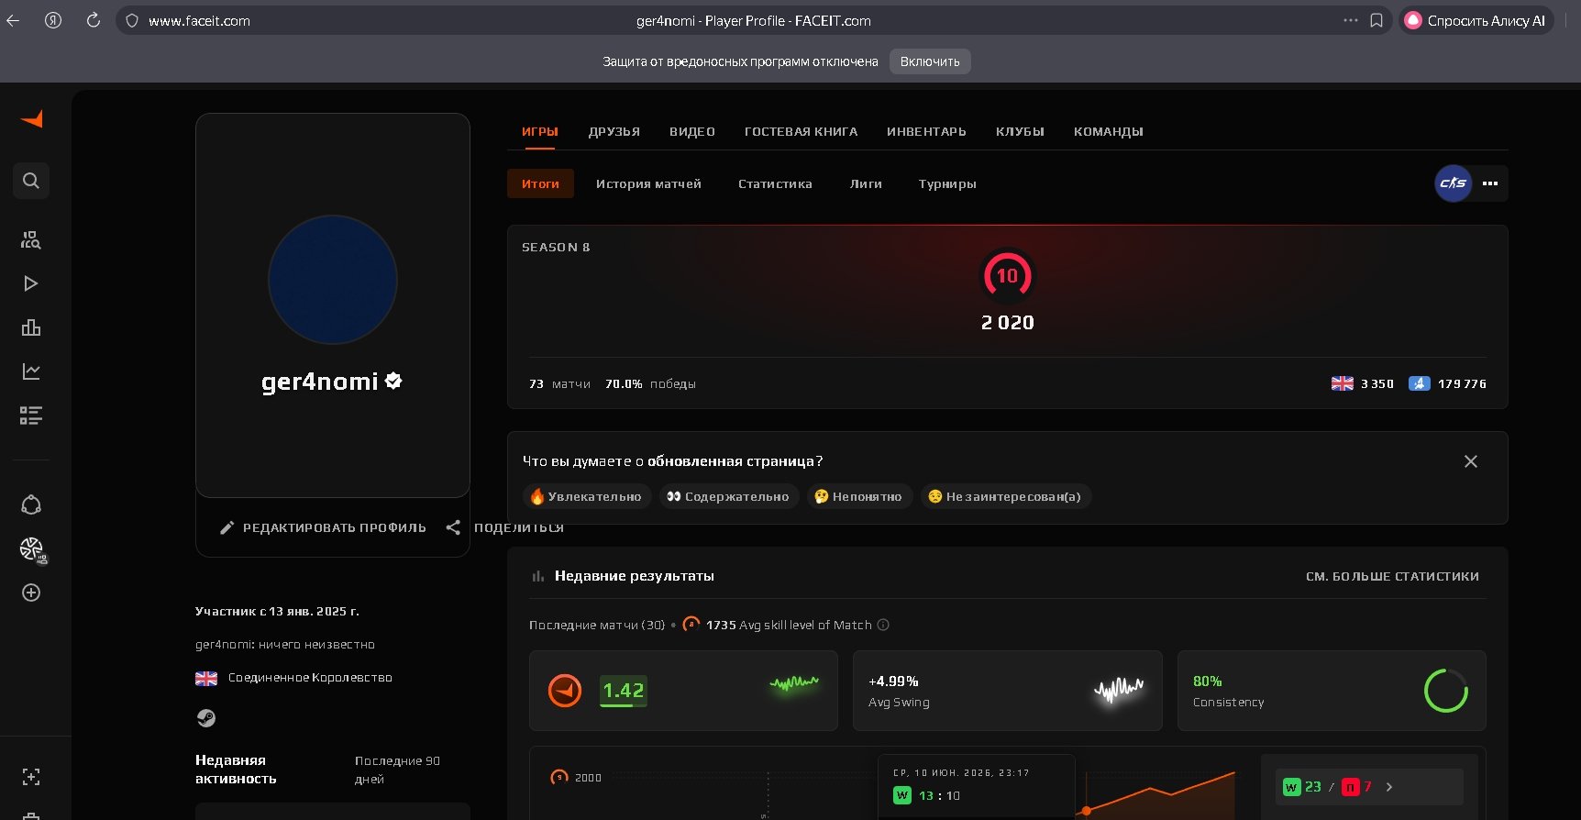The width and height of the screenshot is (1581, 820).
Task: Bookmark this page with the bookmark icon
Action: pyautogui.click(x=1376, y=20)
